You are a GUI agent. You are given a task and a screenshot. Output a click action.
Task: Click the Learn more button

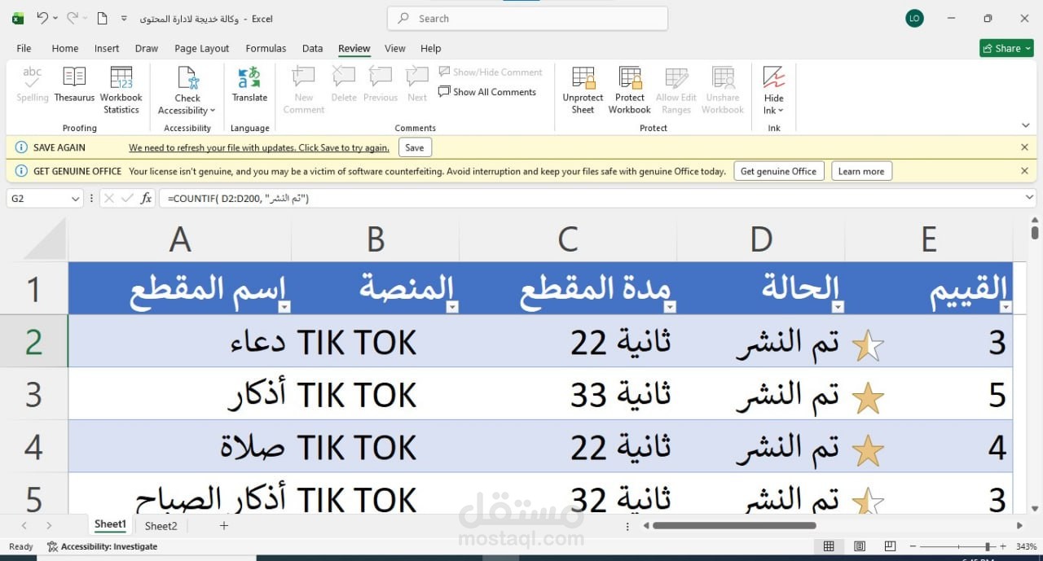pos(861,171)
